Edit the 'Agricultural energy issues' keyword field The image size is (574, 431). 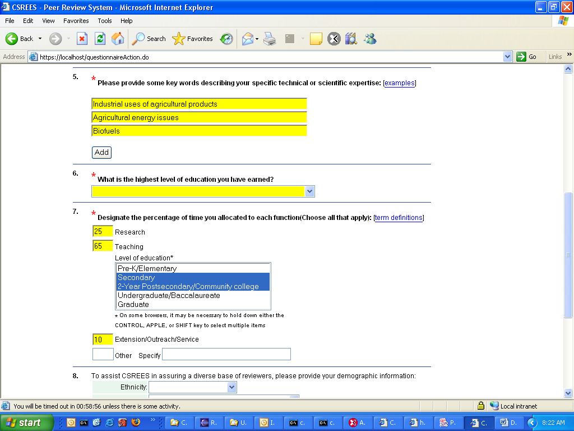click(x=199, y=118)
